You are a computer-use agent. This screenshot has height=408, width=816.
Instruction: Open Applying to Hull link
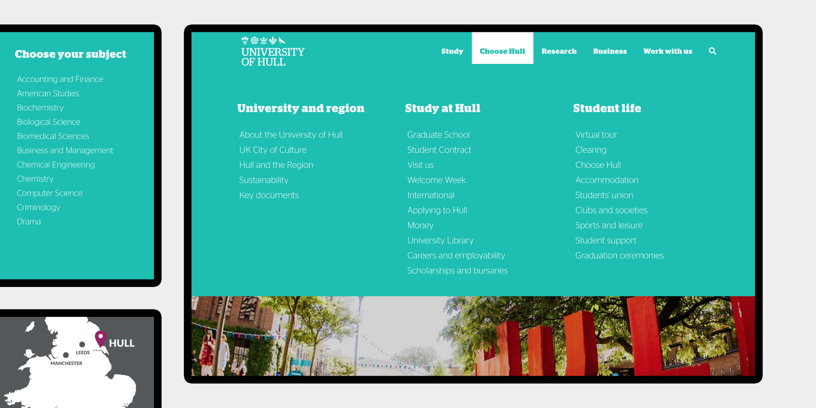[x=437, y=210]
